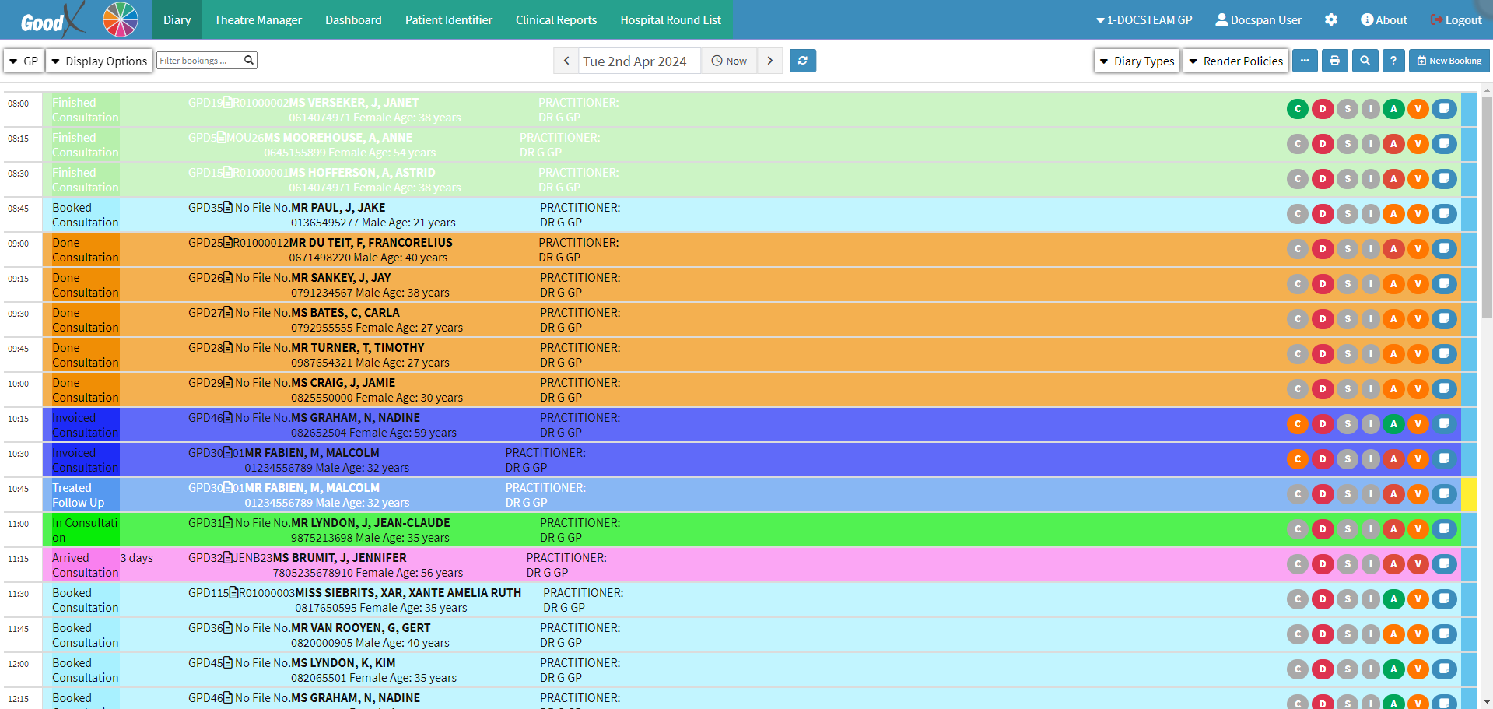Open the 1-DOCSTEAM GP practice selector
1493x709 pixels.
point(1144,19)
